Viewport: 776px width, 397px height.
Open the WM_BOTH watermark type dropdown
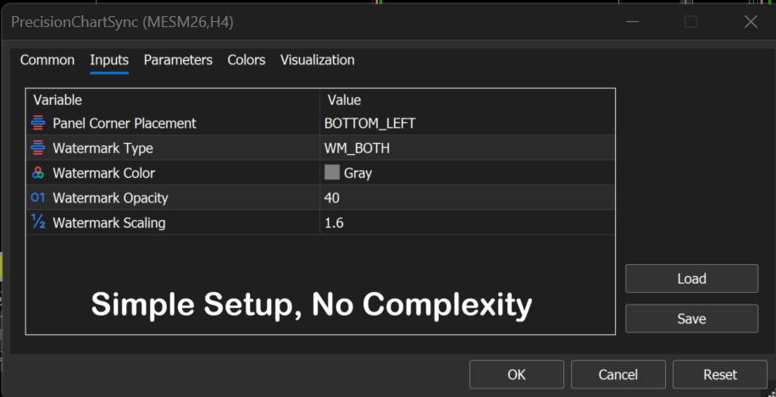tap(466, 148)
